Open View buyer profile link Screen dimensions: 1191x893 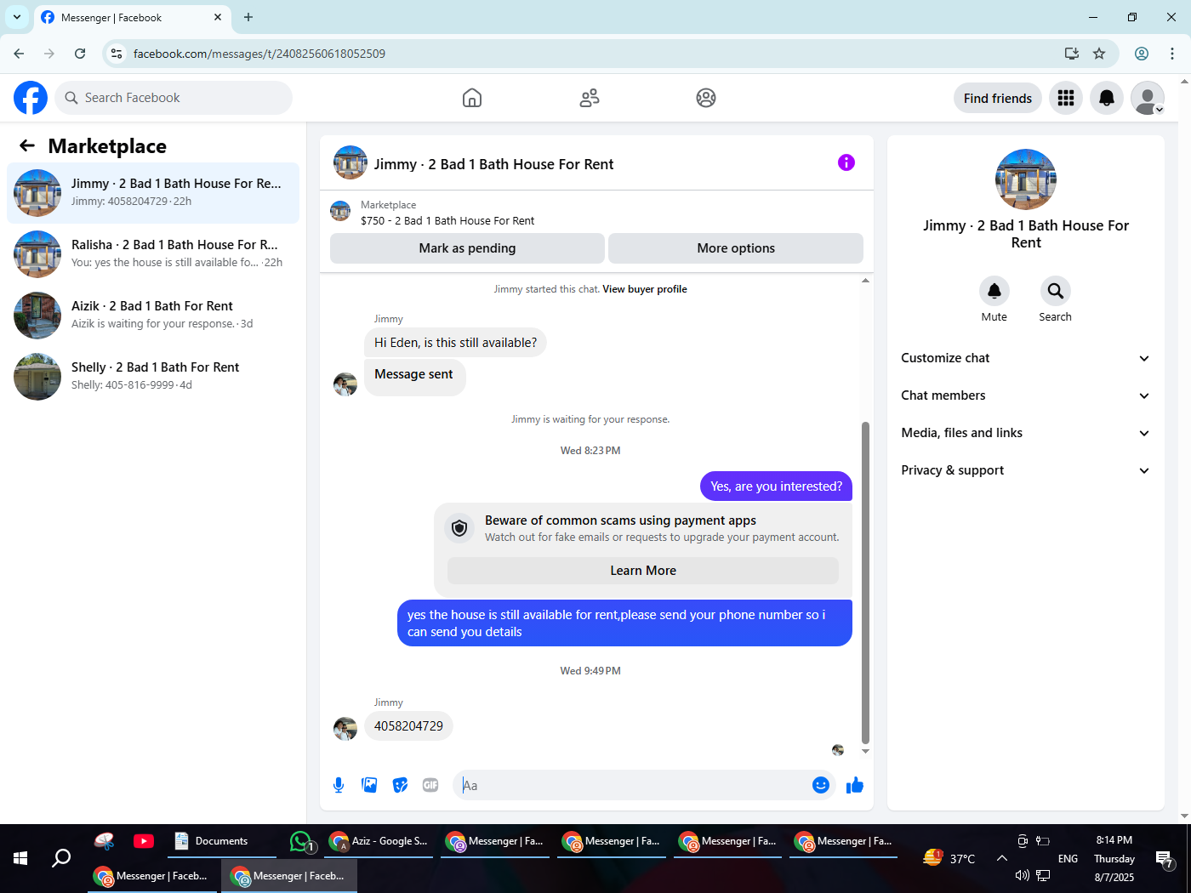point(645,289)
